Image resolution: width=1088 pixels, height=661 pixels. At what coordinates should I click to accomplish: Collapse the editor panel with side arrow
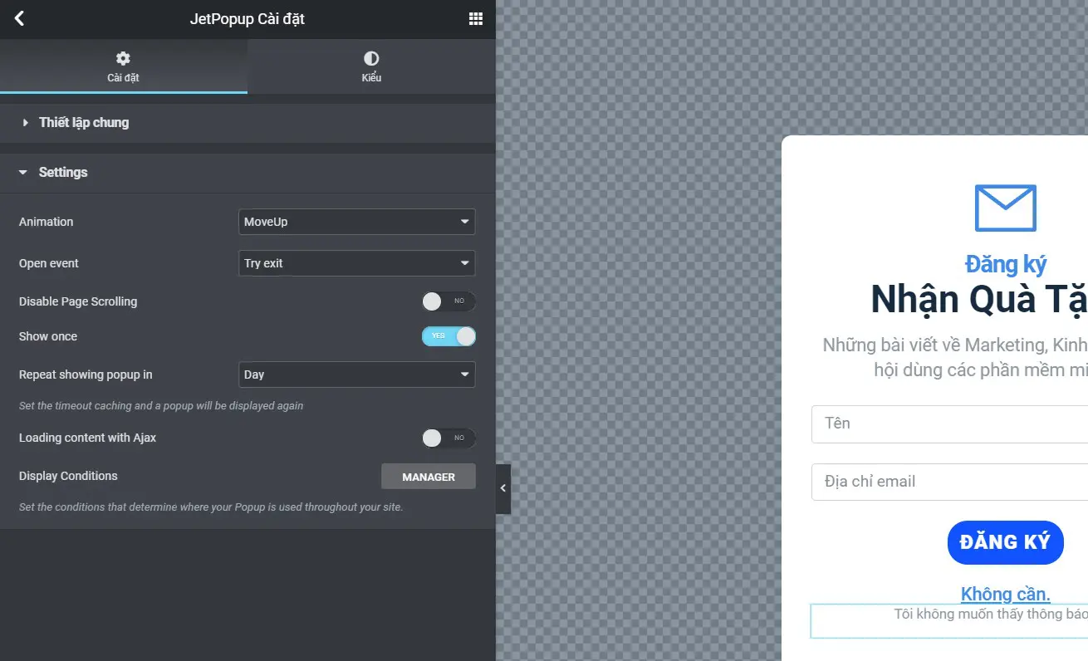click(503, 489)
